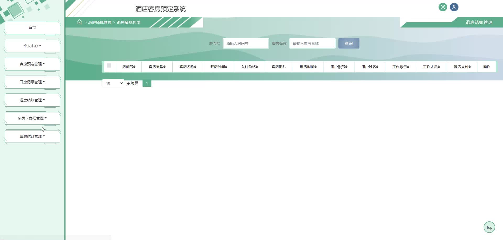Sort the table by 退房时间 column
The height and width of the screenshot is (240, 503).
308,67
